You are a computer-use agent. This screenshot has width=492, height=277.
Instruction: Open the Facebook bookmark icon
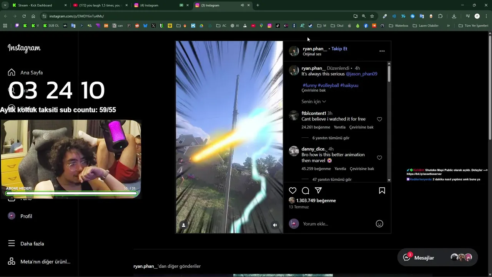pyautogui.click(x=366, y=26)
